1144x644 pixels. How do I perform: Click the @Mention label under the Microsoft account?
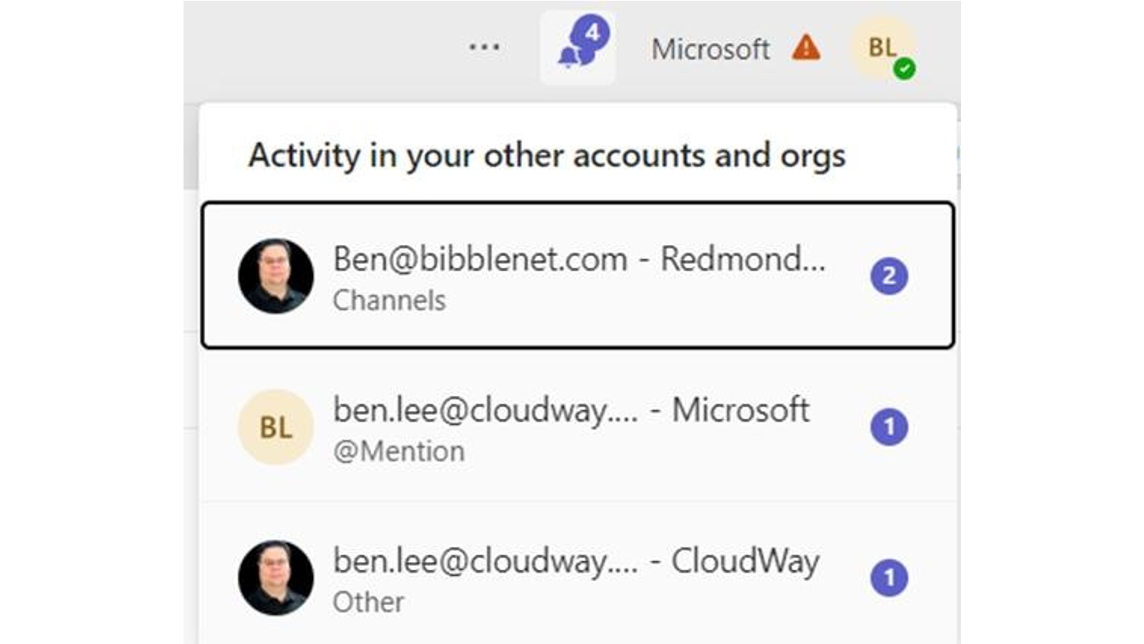pos(400,451)
